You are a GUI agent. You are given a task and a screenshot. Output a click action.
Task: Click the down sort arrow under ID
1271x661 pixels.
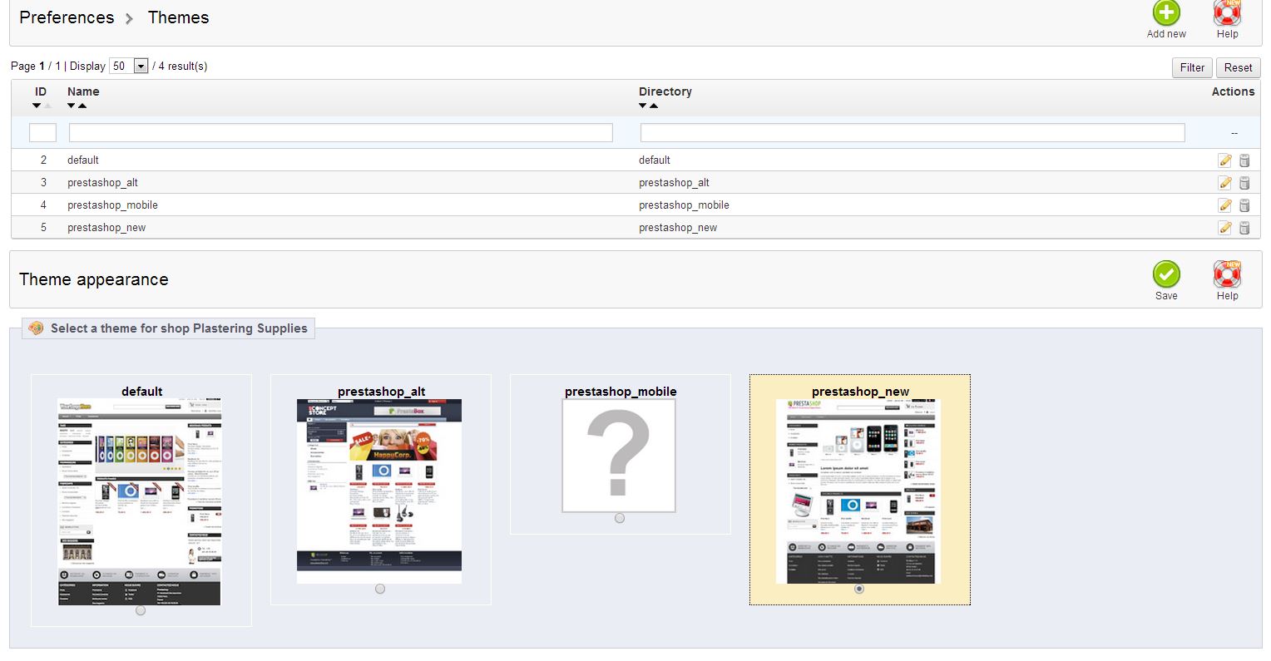pos(37,106)
